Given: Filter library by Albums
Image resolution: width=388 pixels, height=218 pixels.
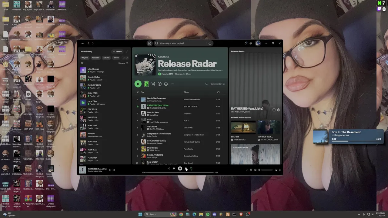Looking at the screenshot, I should pos(106,58).
